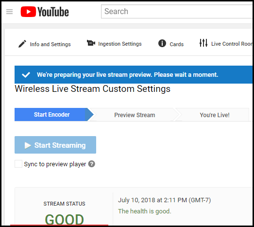This screenshot has height=227, width=254.
Task: Select the You're Live! step
Action: click(215, 115)
